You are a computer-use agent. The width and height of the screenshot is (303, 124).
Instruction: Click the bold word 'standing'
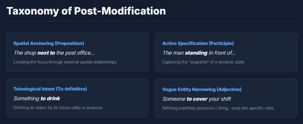click(x=196, y=53)
